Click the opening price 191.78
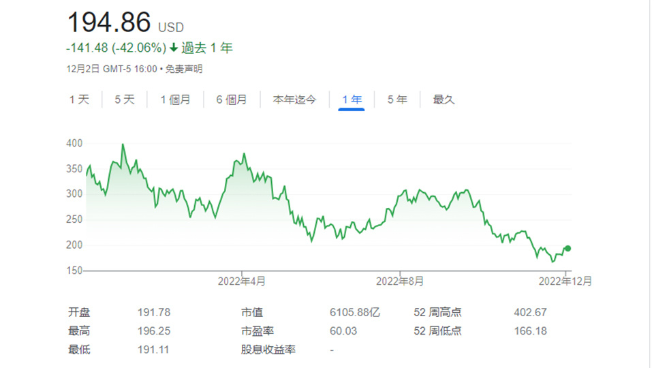 tap(154, 312)
